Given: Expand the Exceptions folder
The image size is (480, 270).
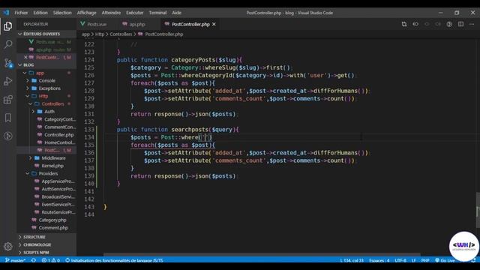Looking at the screenshot, I should coord(49,88).
